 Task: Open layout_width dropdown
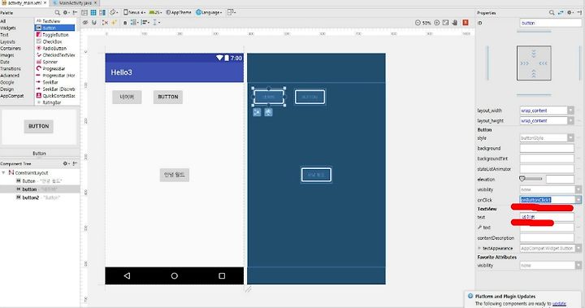pos(571,111)
